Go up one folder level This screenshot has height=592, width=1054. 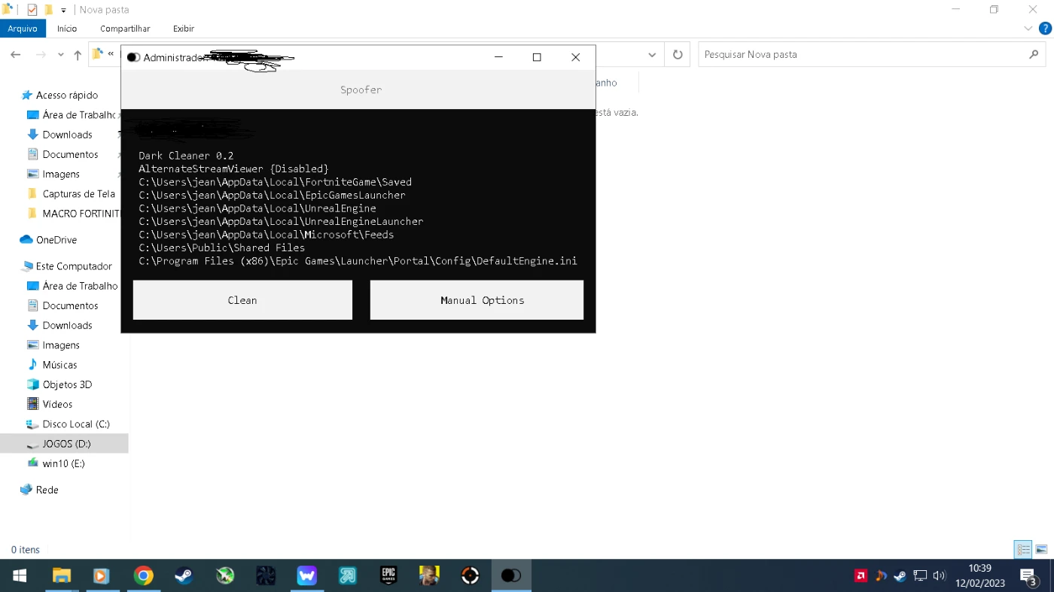tap(78, 55)
